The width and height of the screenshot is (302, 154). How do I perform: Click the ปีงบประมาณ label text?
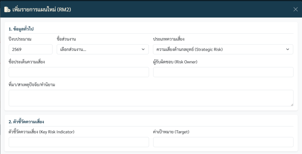point(20,39)
